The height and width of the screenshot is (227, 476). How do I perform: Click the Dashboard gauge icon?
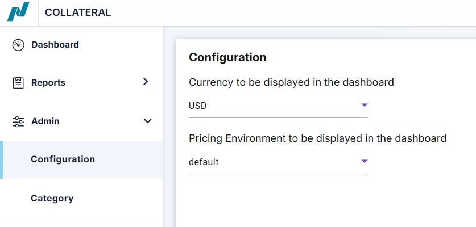pos(18,45)
